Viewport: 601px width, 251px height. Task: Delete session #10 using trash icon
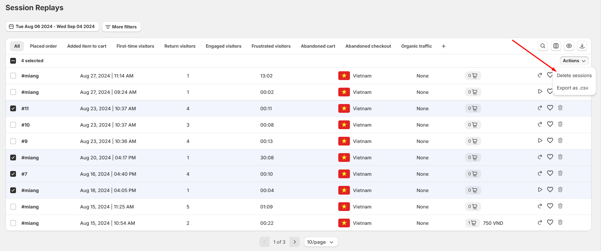click(560, 124)
